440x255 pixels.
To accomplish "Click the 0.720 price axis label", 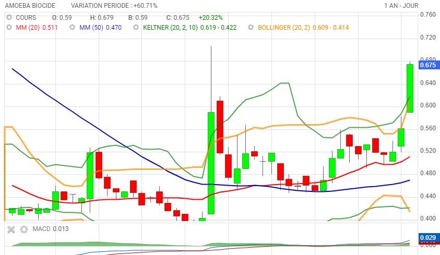I will pos(428,37).
